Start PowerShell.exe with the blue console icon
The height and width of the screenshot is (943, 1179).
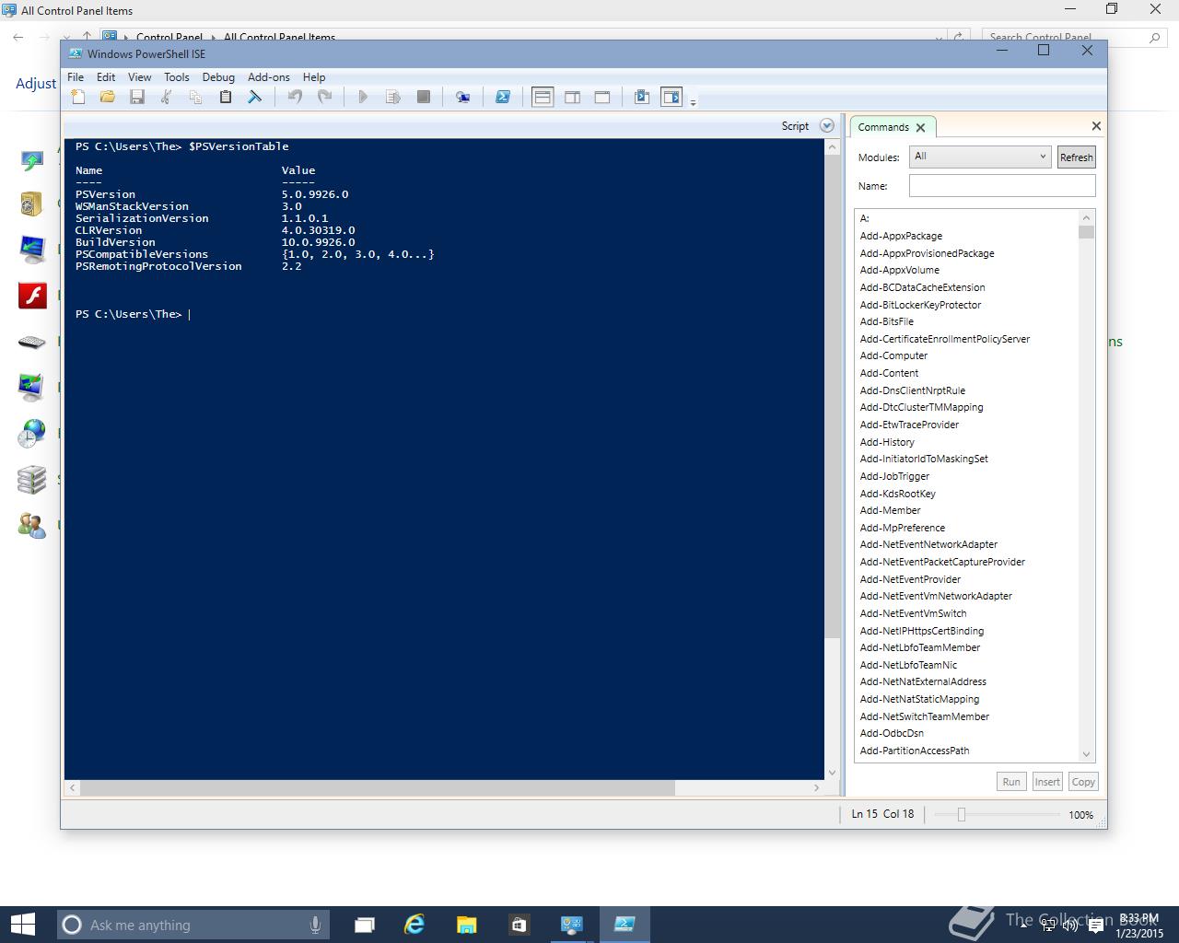[503, 97]
